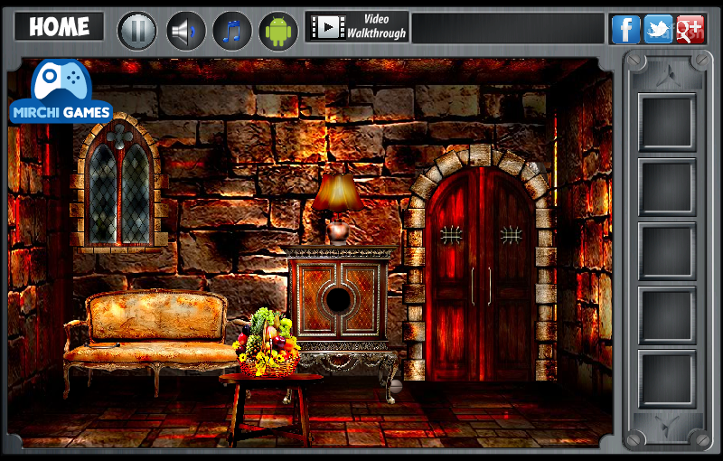Open the Mirchi Games logo link
The width and height of the screenshot is (723, 461).
coord(61,91)
